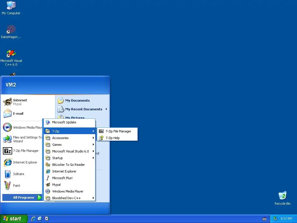
Task: Open My Documents link
Action: [x=77, y=100]
